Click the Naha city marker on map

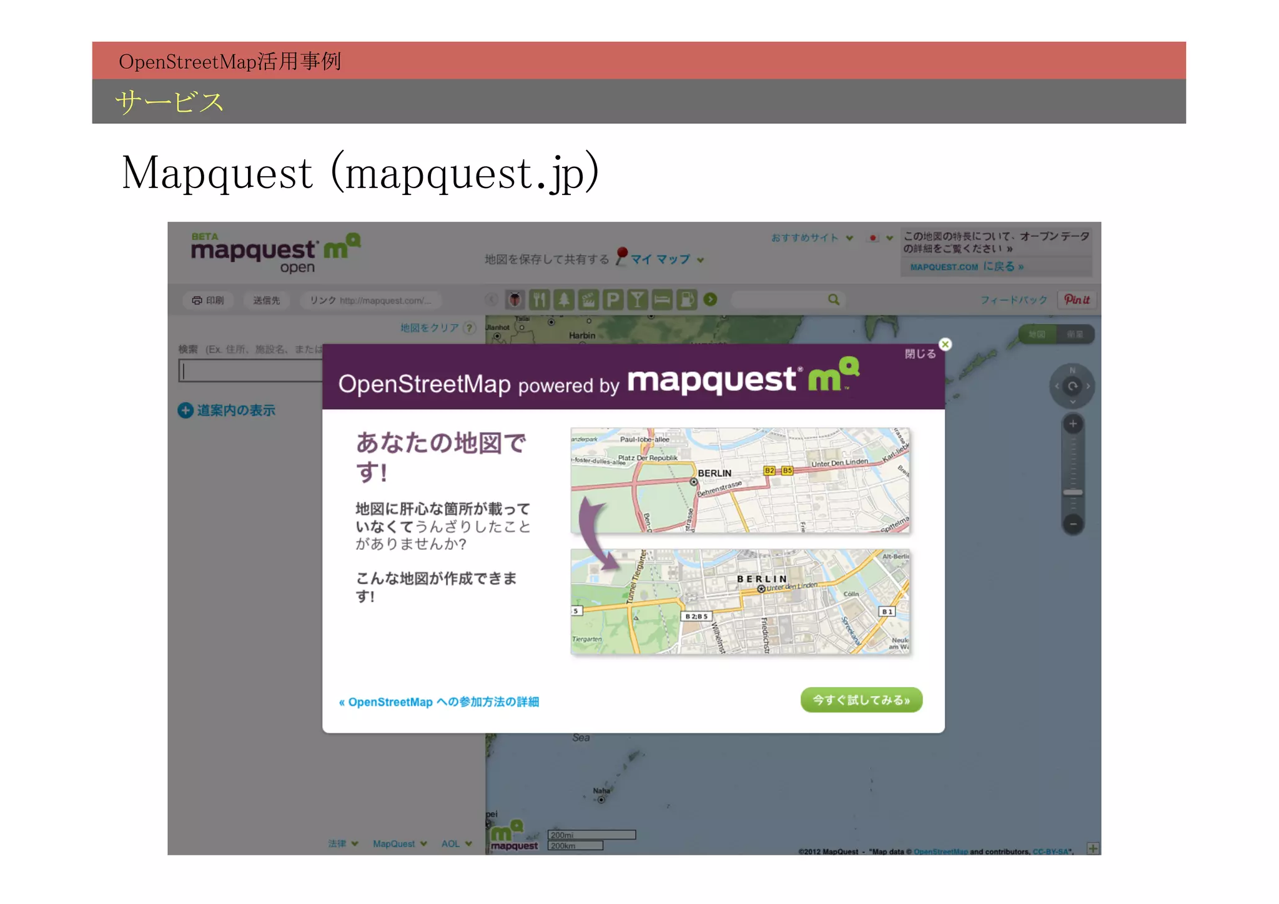(601, 800)
